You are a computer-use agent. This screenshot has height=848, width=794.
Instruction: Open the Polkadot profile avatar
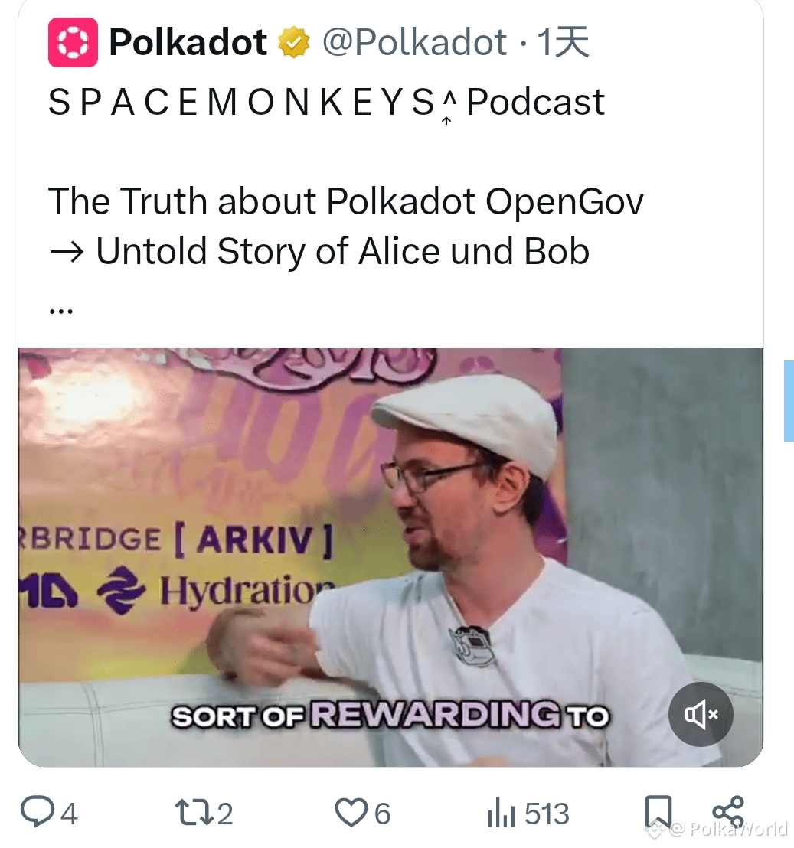click(73, 42)
